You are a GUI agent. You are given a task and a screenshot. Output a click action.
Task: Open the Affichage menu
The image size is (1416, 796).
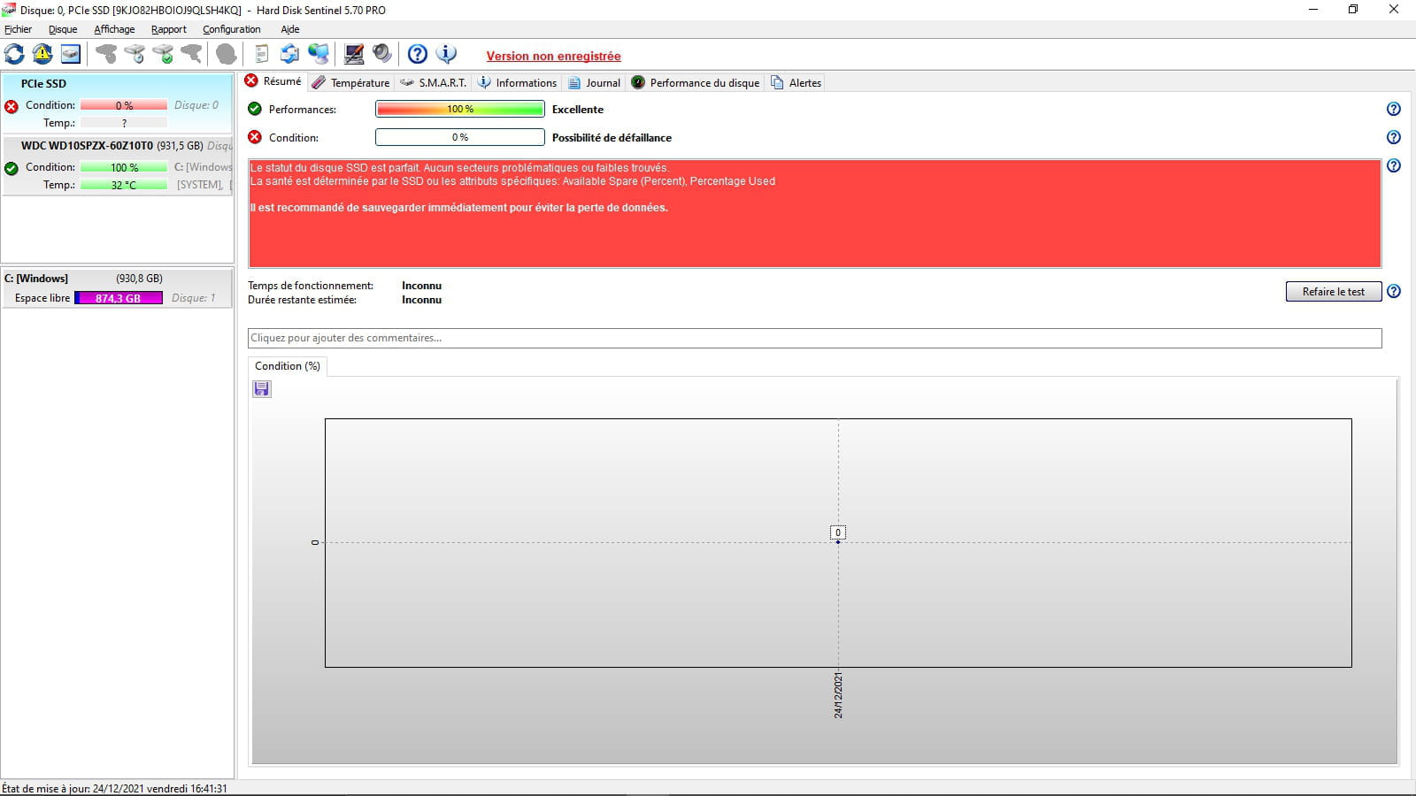[114, 29]
